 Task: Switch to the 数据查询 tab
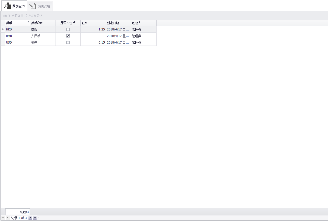[x=14, y=6]
